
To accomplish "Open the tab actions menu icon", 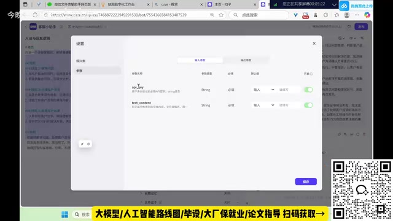I will point(25,4).
